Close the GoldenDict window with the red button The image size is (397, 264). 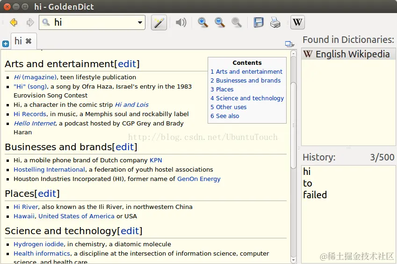(x=7, y=7)
